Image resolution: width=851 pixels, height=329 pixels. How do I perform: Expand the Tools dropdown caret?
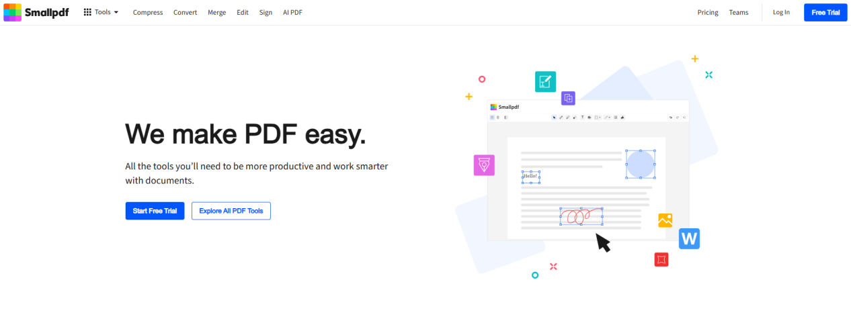pyautogui.click(x=116, y=13)
